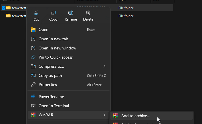Click the Cut scissors icon

pyautogui.click(x=36, y=13)
